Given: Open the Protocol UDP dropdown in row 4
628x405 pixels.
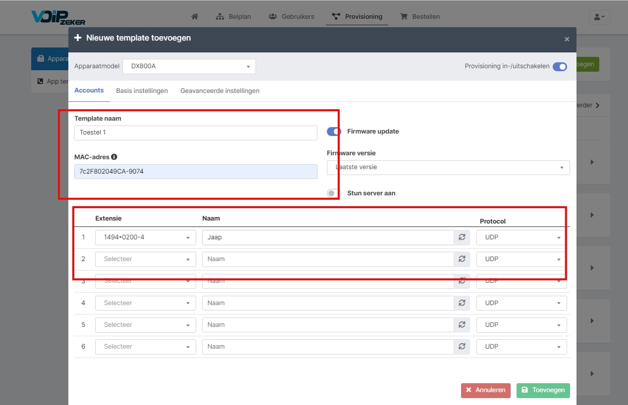Looking at the screenshot, I should click(x=522, y=303).
